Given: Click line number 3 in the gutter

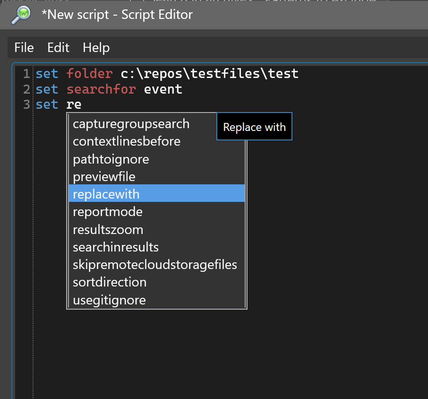Looking at the screenshot, I should tap(26, 104).
